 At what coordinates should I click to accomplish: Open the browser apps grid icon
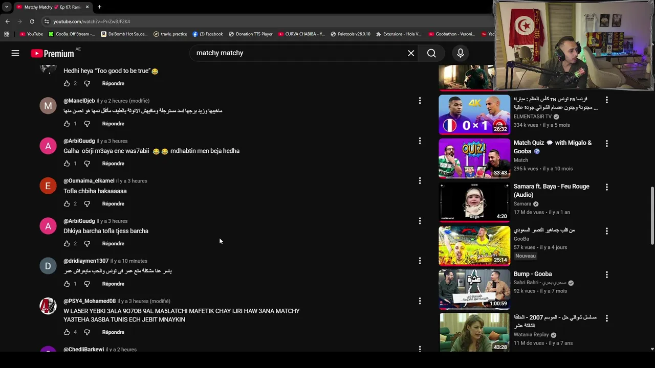(7, 34)
